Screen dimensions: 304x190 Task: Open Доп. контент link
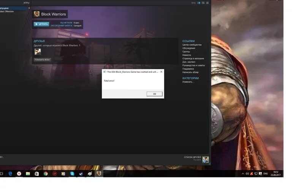click(189, 62)
